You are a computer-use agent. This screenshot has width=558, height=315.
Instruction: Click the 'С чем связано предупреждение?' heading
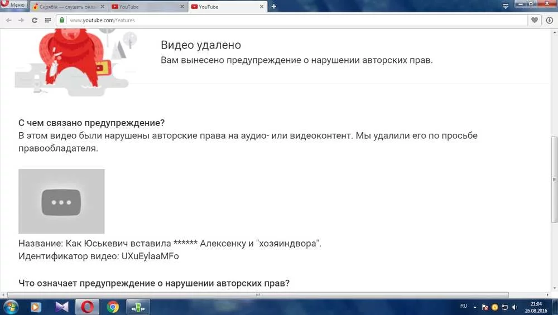point(92,123)
